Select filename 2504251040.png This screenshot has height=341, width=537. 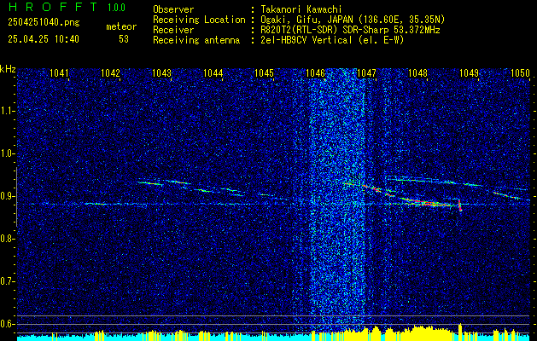point(44,23)
